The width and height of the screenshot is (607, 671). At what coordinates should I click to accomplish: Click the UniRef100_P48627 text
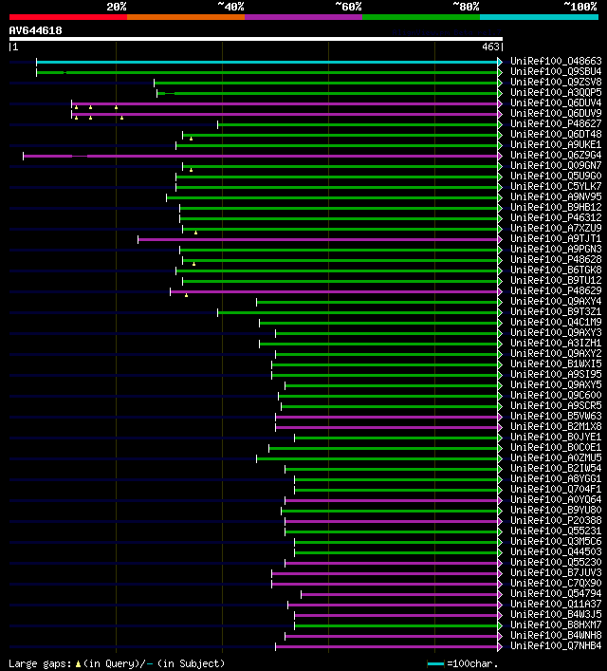click(556, 123)
